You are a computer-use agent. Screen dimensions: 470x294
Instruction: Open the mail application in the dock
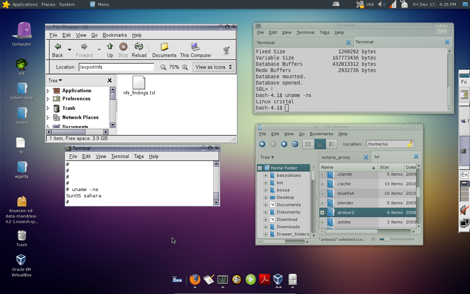237,280
